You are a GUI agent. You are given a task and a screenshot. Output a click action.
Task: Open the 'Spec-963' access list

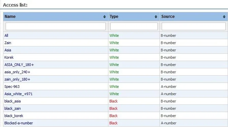pos(12,87)
